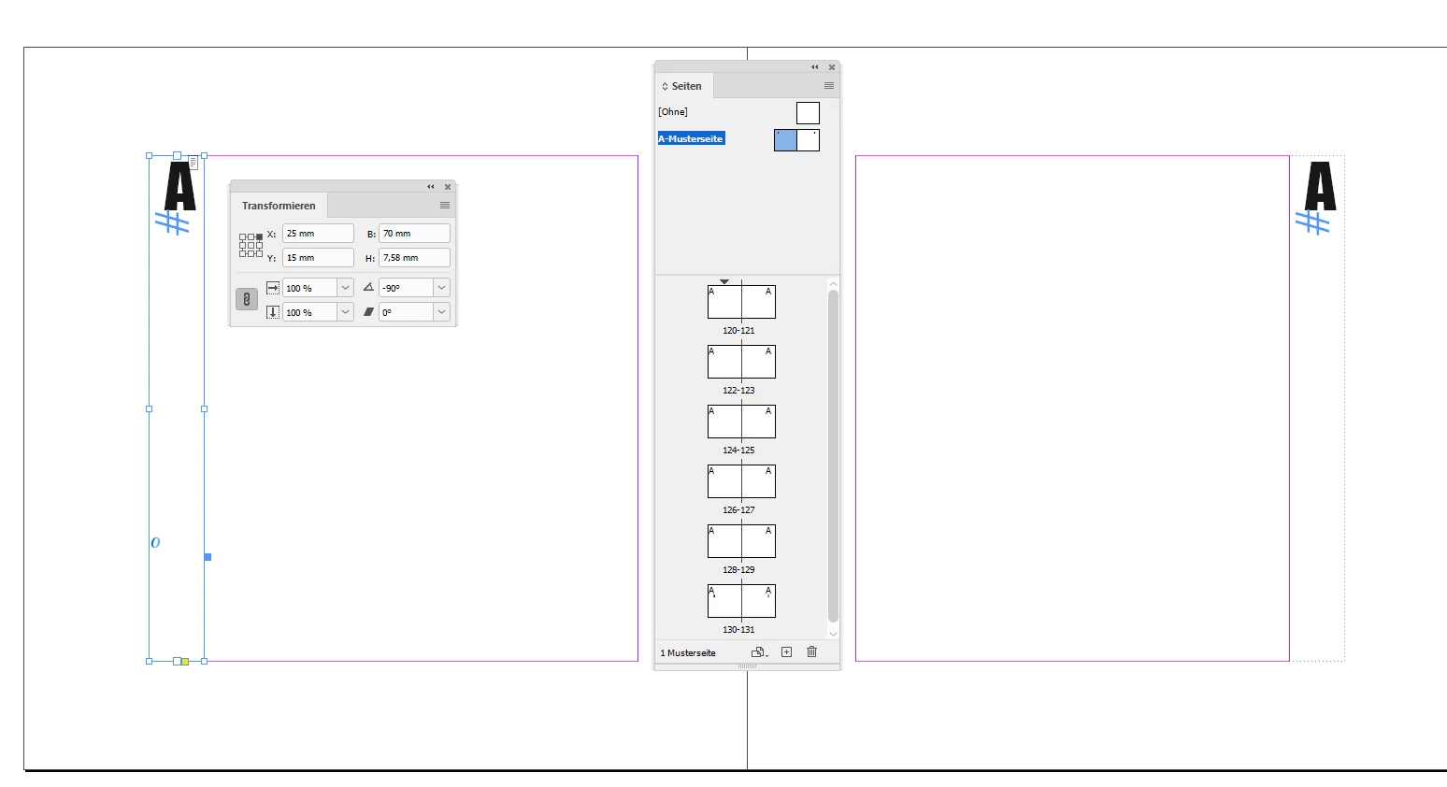Click the horizontal scale 100 % field
The width and height of the screenshot is (1447, 787).
309,288
